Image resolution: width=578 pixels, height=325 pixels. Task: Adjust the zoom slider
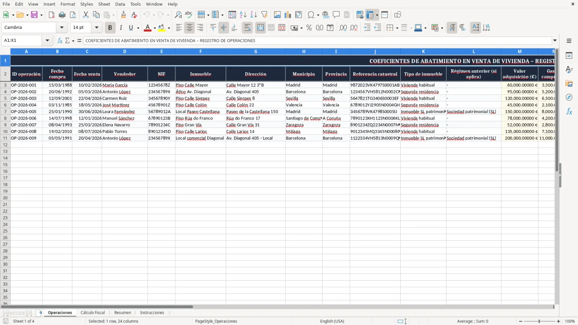pos(539,321)
